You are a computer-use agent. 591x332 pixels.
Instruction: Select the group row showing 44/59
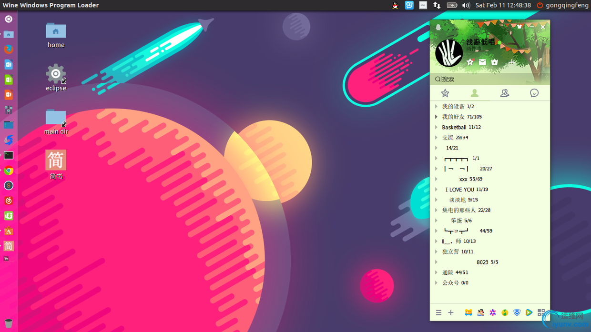point(490,231)
